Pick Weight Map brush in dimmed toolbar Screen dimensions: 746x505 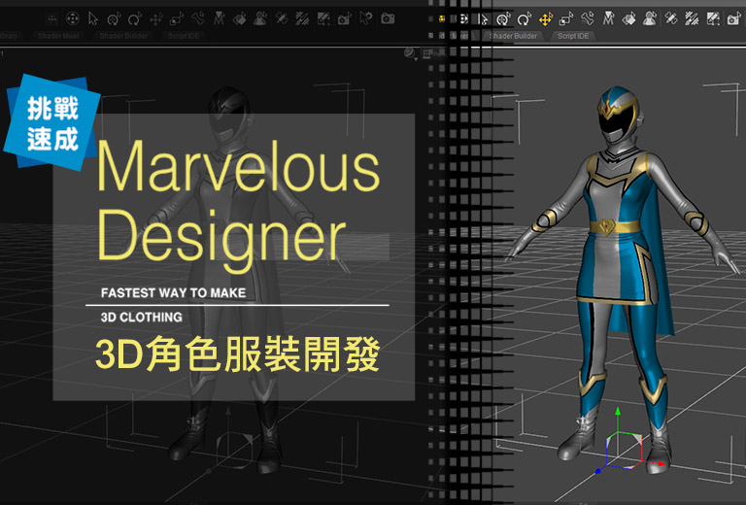302,19
